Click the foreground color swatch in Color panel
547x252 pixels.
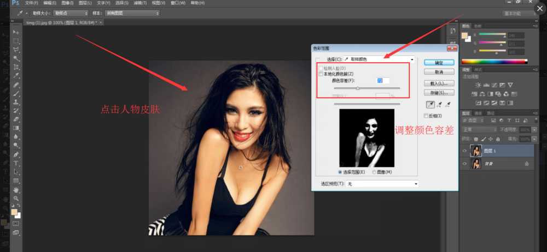pos(464,35)
